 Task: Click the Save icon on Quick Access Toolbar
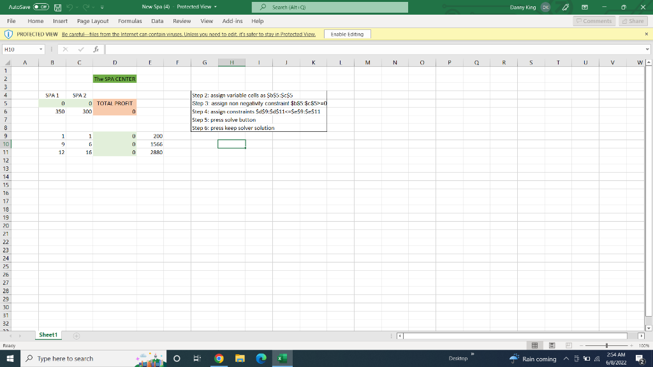tap(57, 7)
